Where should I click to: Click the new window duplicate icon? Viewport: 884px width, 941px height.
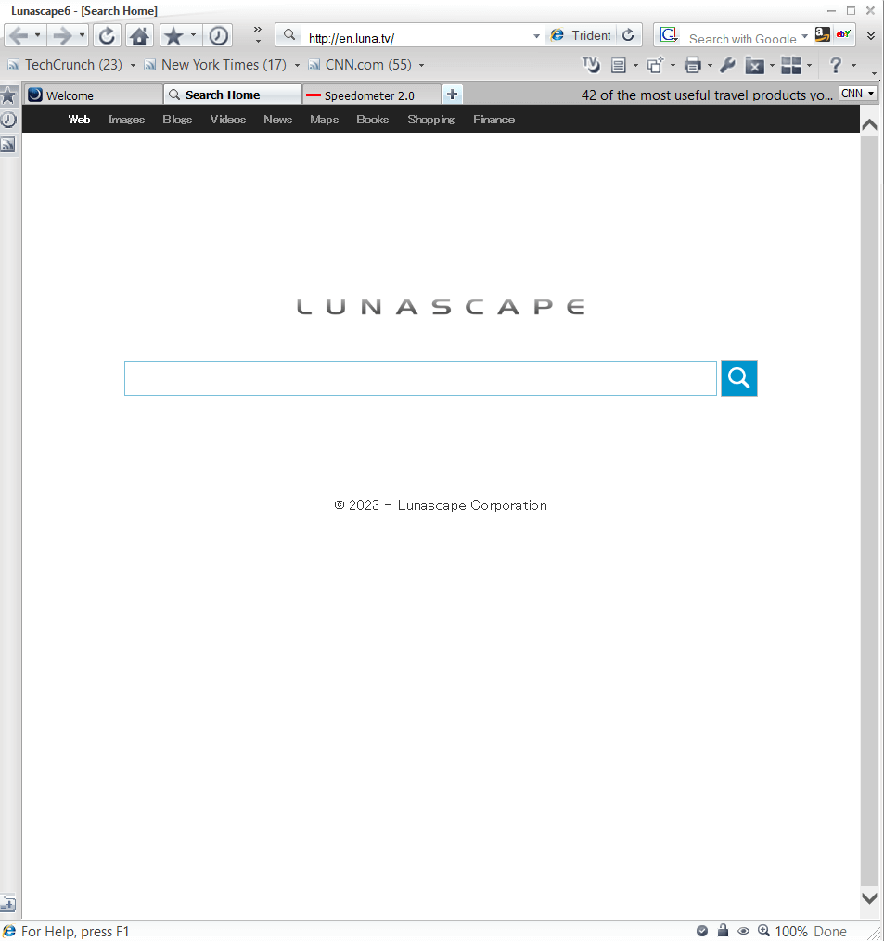click(655, 65)
